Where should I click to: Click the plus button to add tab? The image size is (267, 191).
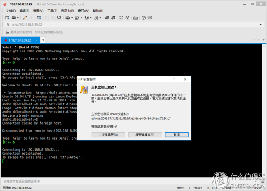point(43,40)
